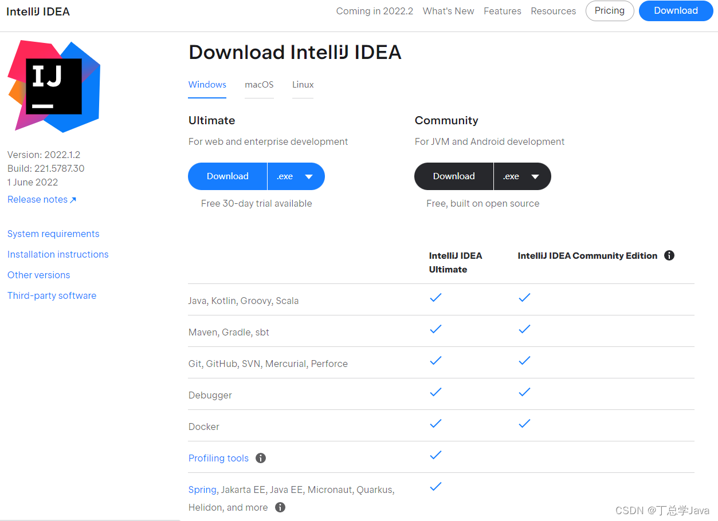Open Installation instructions link

point(58,254)
